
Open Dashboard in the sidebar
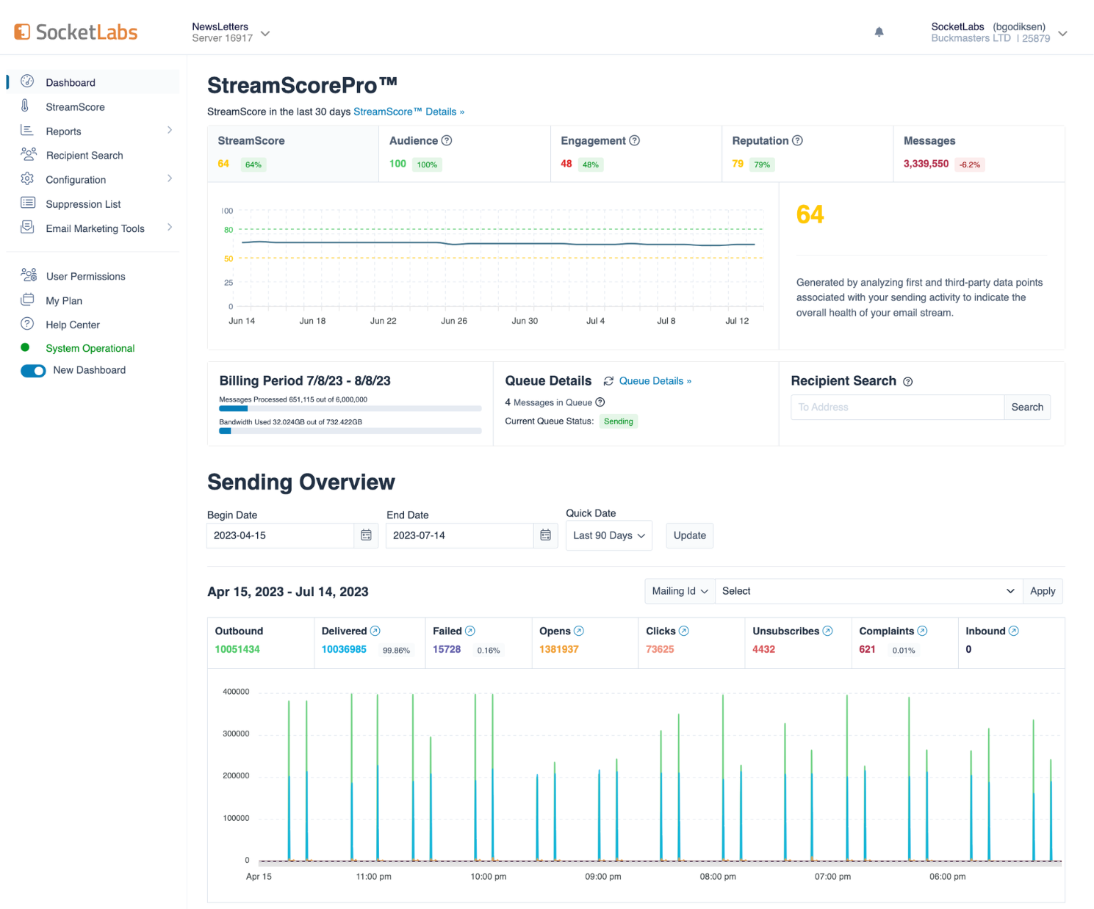(93, 82)
